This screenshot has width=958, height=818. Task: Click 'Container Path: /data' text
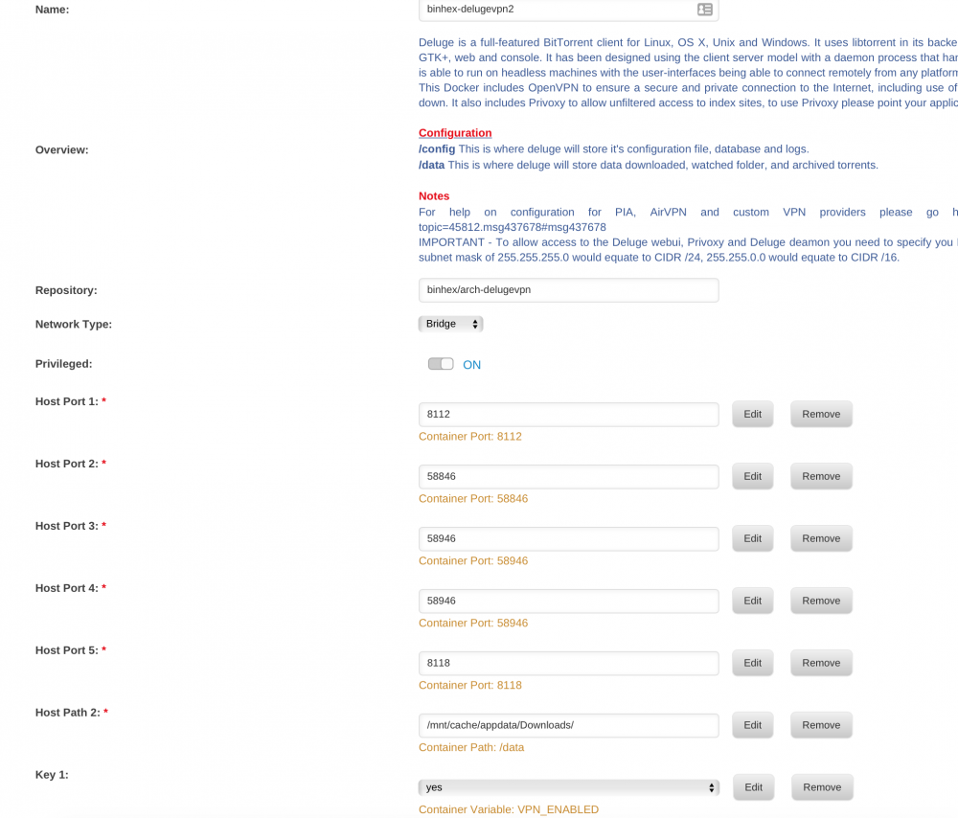point(471,748)
